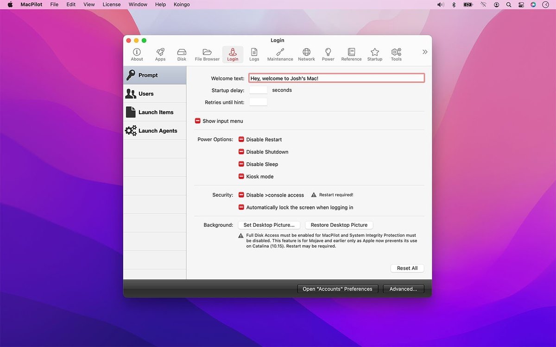556x347 pixels.
Task: Select Launch Agents in the sidebar
Action: pyautogui.click(x=158, y=130)
